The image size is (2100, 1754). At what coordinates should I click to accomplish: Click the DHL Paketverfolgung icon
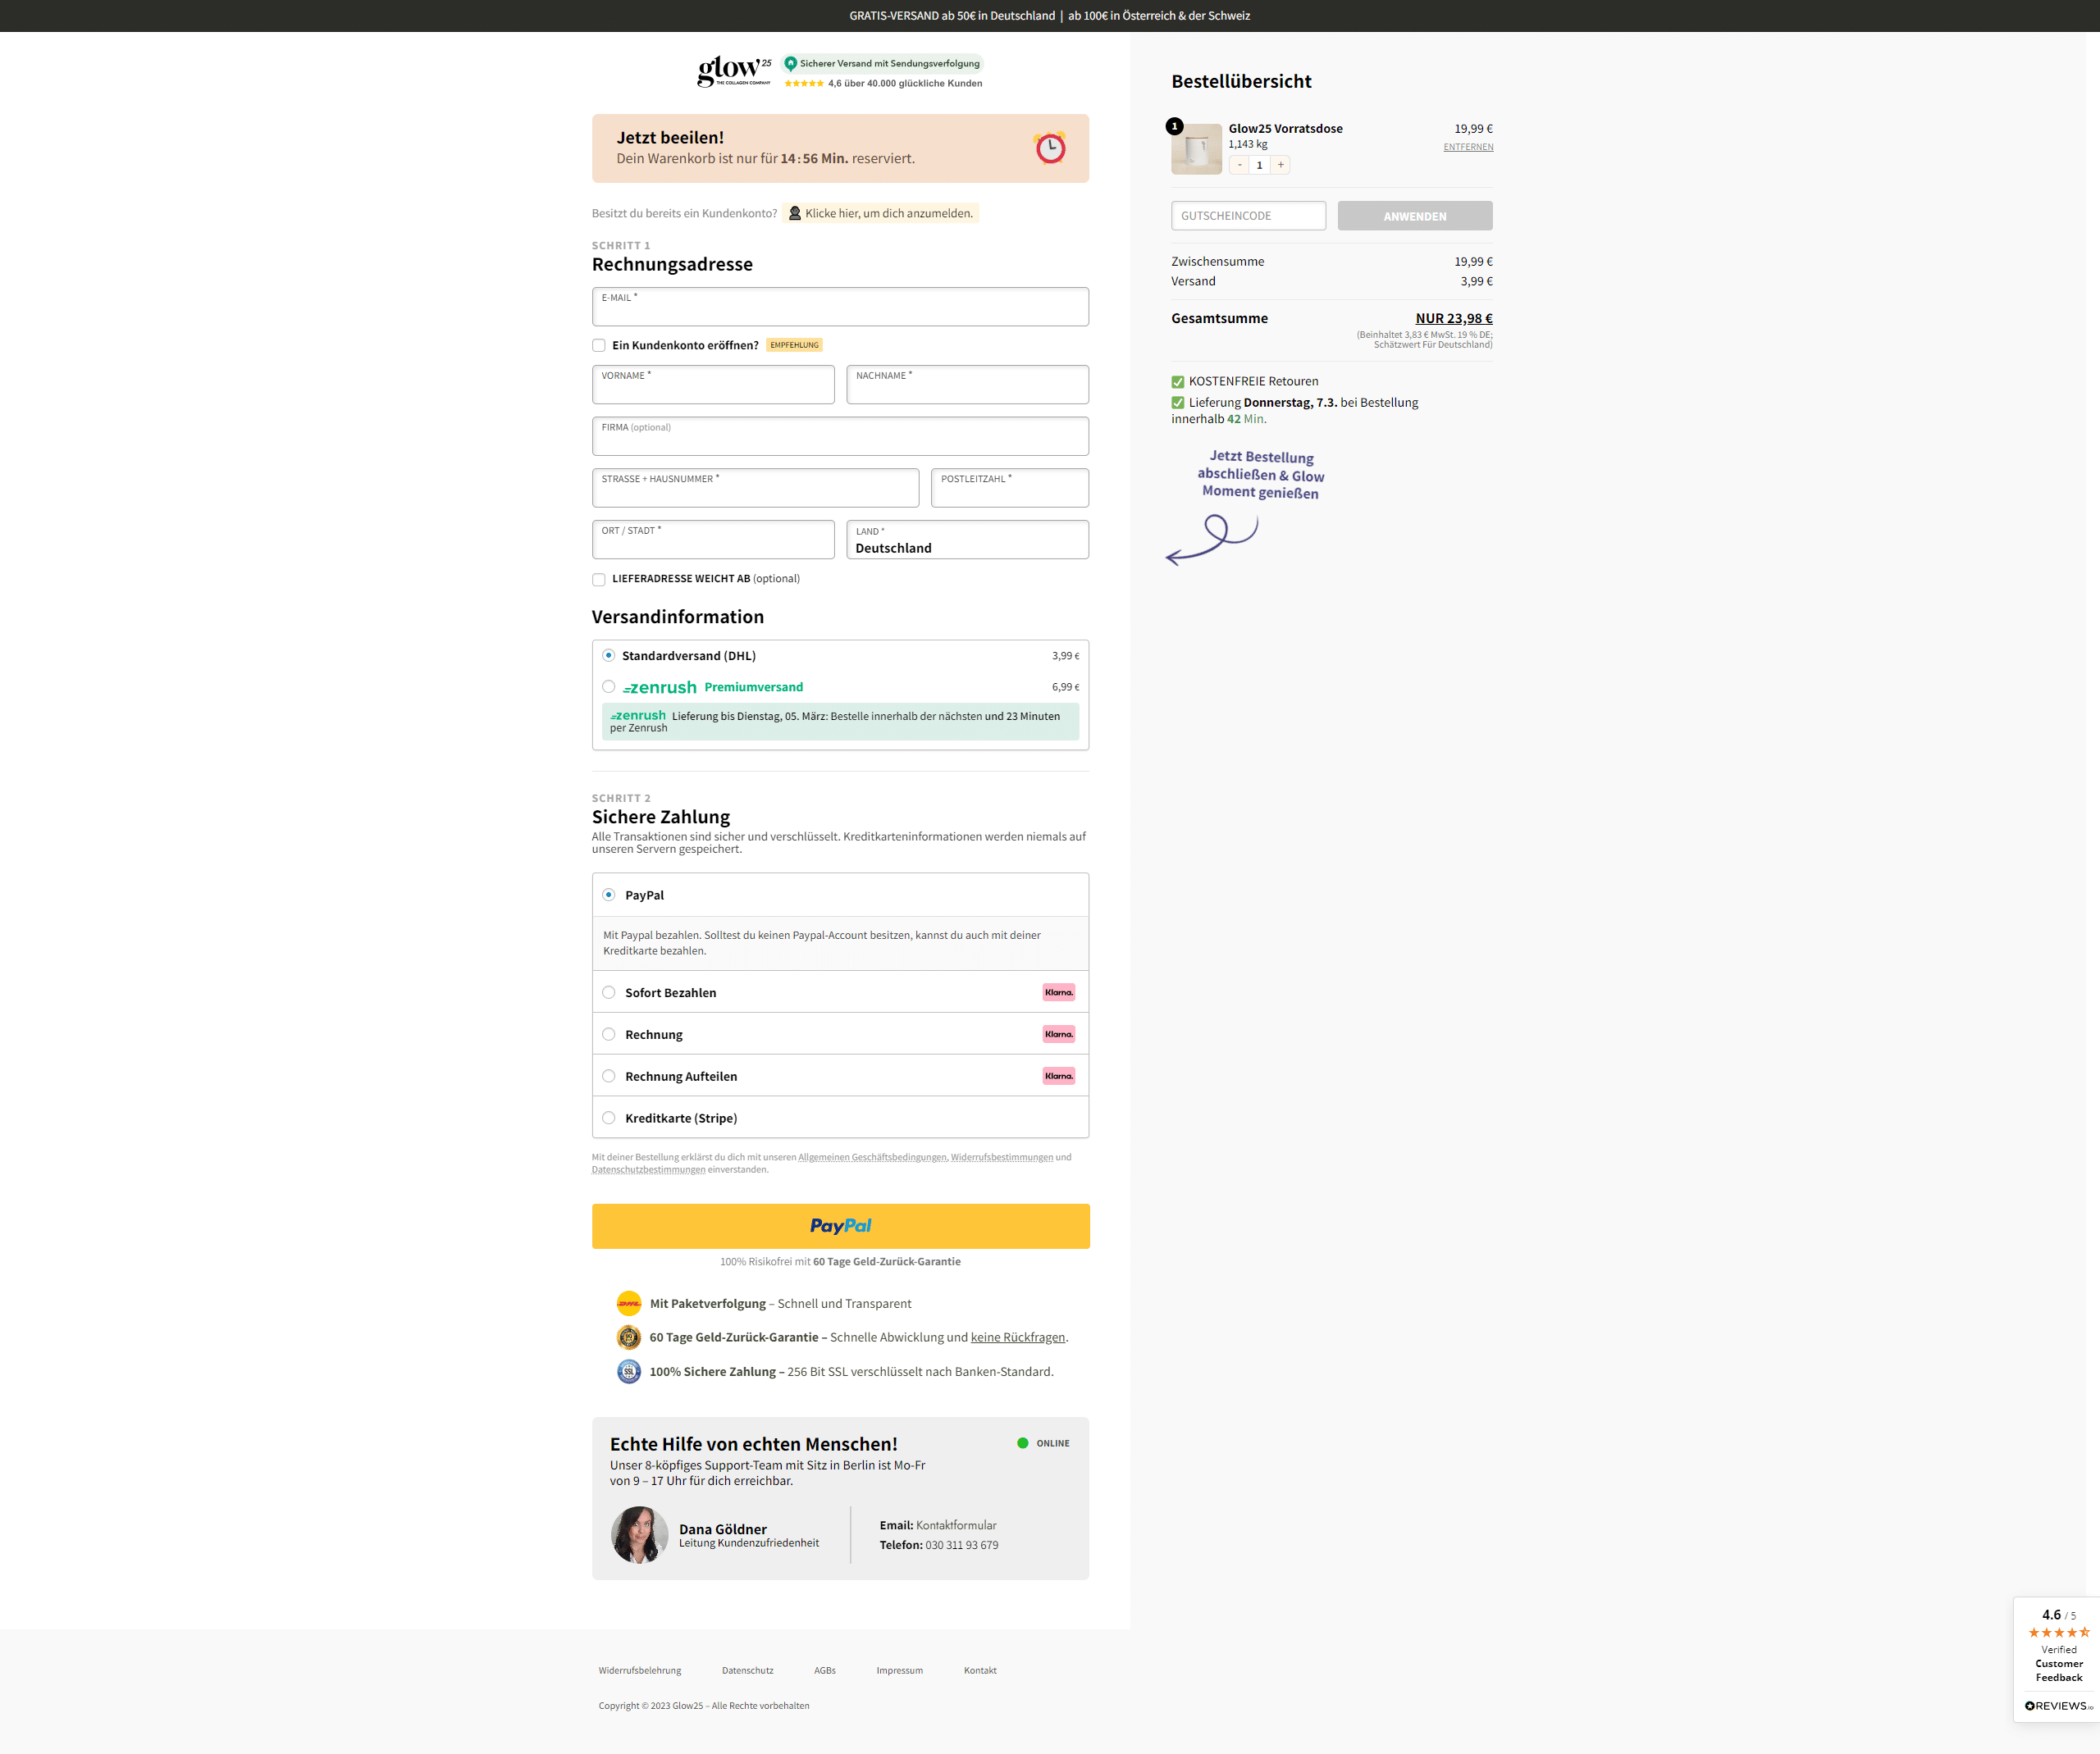click(x=629, y=1303)
